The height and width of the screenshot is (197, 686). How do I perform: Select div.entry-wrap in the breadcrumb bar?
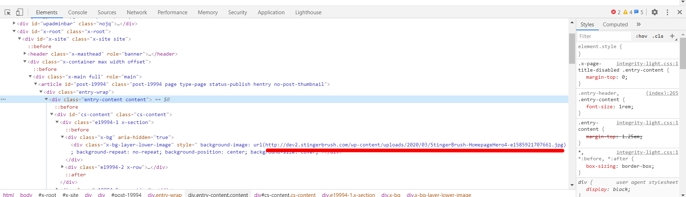[165, 195]
